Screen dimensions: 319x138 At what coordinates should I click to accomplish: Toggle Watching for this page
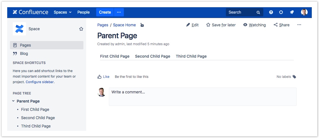(x=254, y=25)
